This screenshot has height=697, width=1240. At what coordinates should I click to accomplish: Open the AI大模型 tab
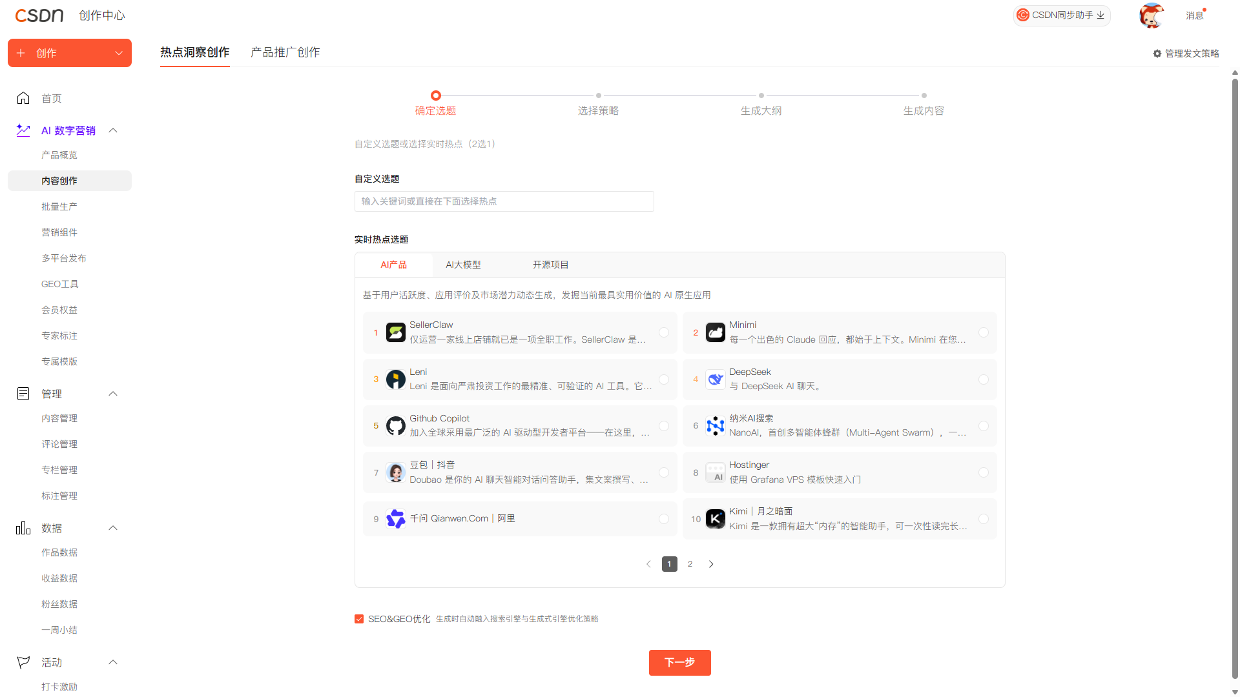pyautogui.click(x=463, y=265)
